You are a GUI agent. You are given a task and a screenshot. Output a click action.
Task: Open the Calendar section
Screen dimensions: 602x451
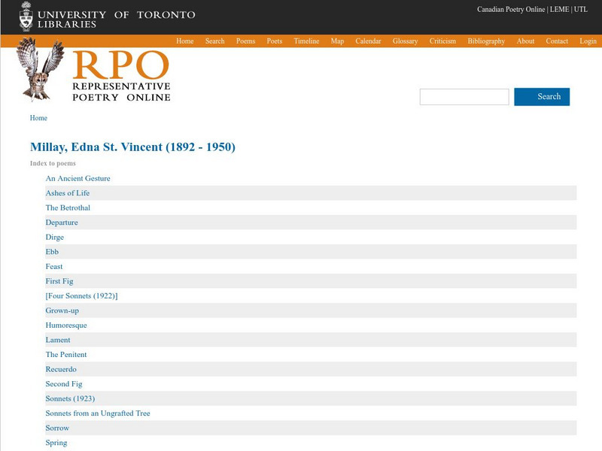369,41
